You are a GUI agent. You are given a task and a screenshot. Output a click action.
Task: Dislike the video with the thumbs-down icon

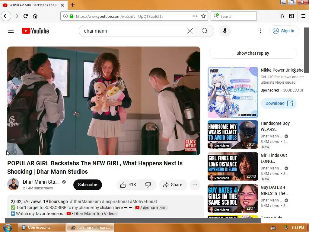(148, 185)
